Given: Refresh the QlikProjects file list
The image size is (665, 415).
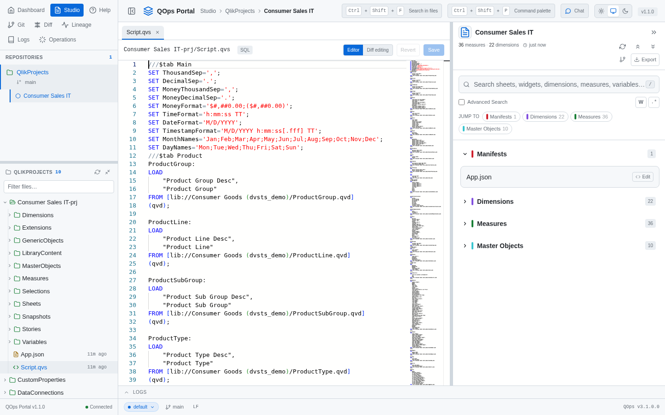Looking at the screenshot, I should tap(97, 172).
